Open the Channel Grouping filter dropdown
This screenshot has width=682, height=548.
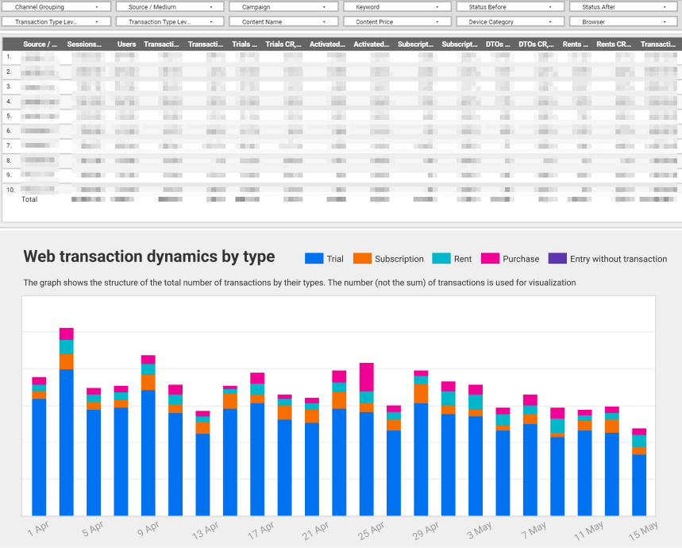pos(56,7)
